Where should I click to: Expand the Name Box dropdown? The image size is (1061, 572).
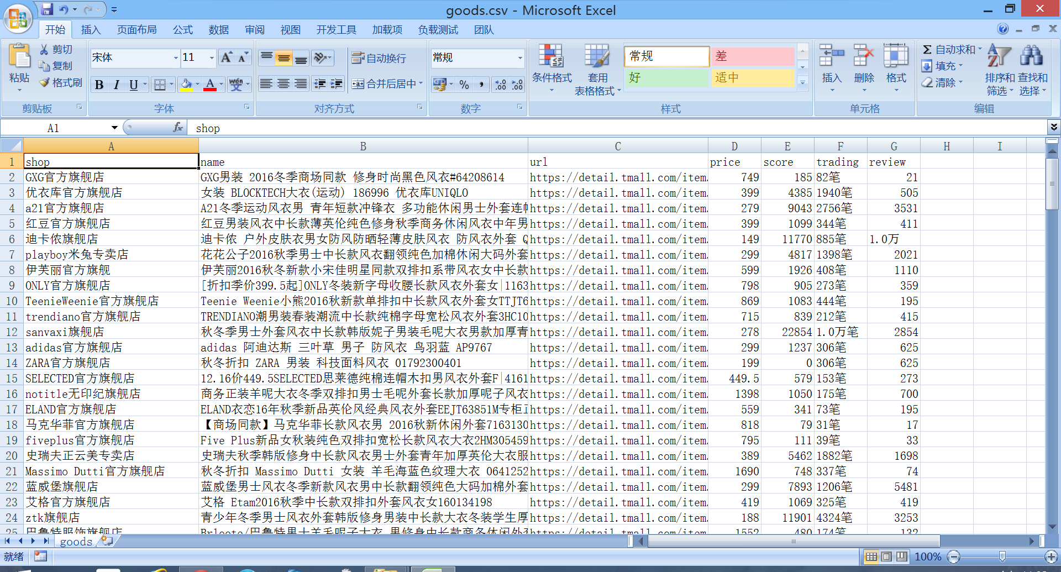[114, 128]
